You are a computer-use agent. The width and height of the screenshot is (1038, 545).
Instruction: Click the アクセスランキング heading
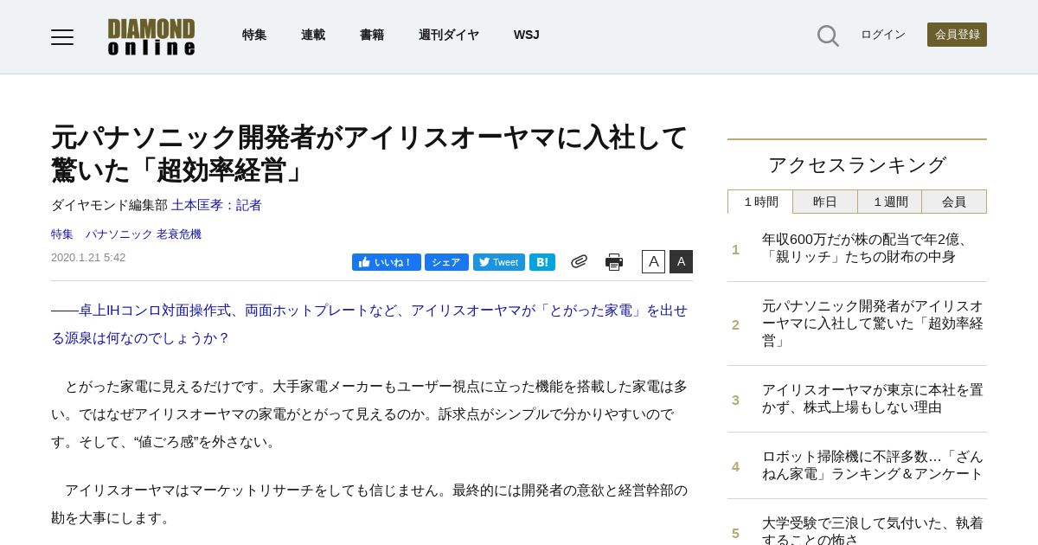[857, 164]
